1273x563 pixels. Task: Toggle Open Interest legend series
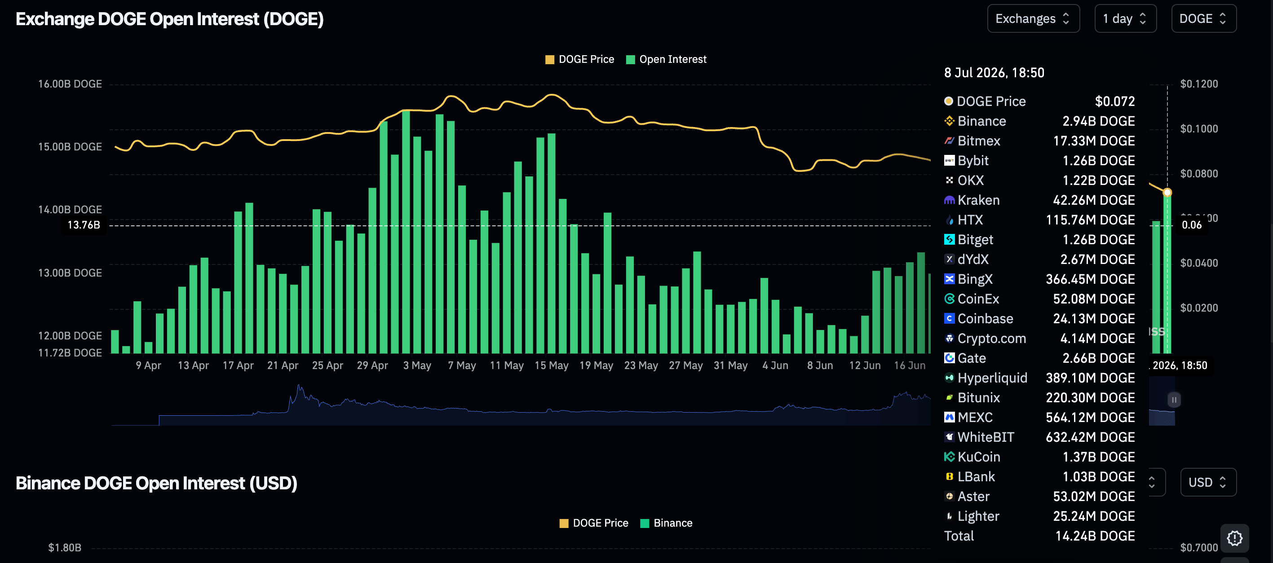[x=666, y=59]
